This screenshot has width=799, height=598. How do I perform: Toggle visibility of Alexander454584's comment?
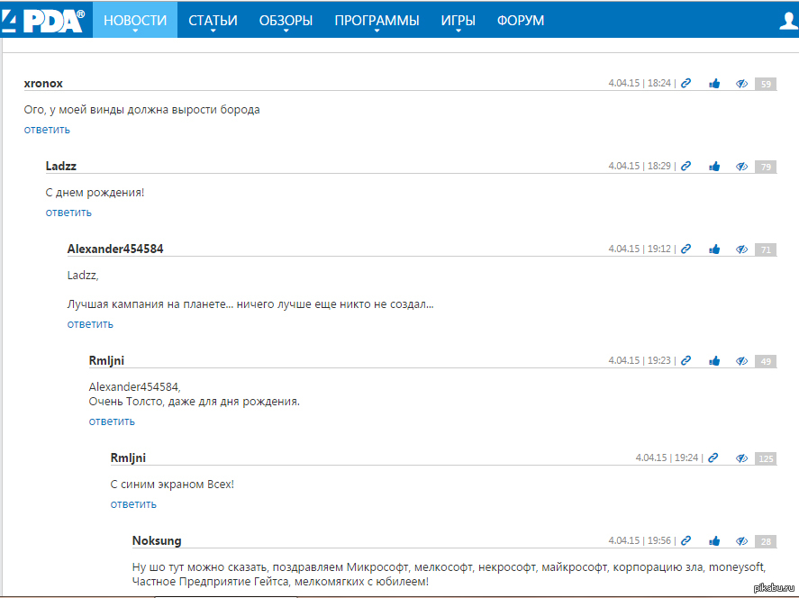click(x=741, y=249)
